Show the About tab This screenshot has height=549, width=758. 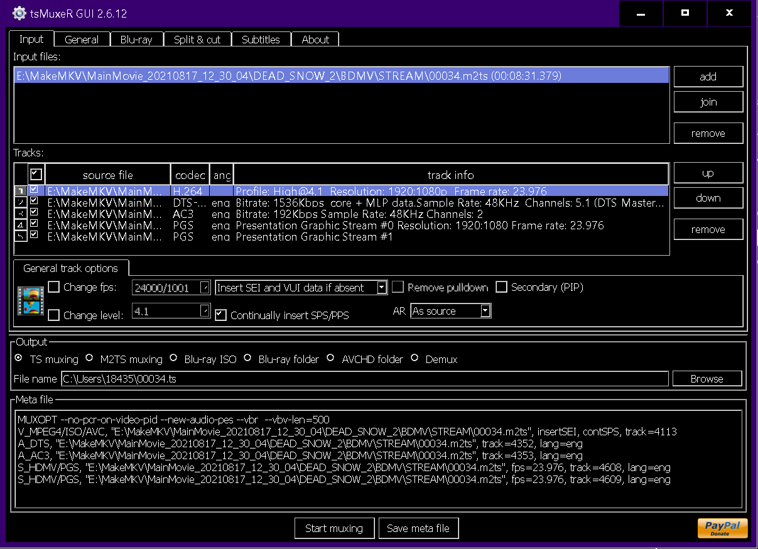click(x=315, y=40)
